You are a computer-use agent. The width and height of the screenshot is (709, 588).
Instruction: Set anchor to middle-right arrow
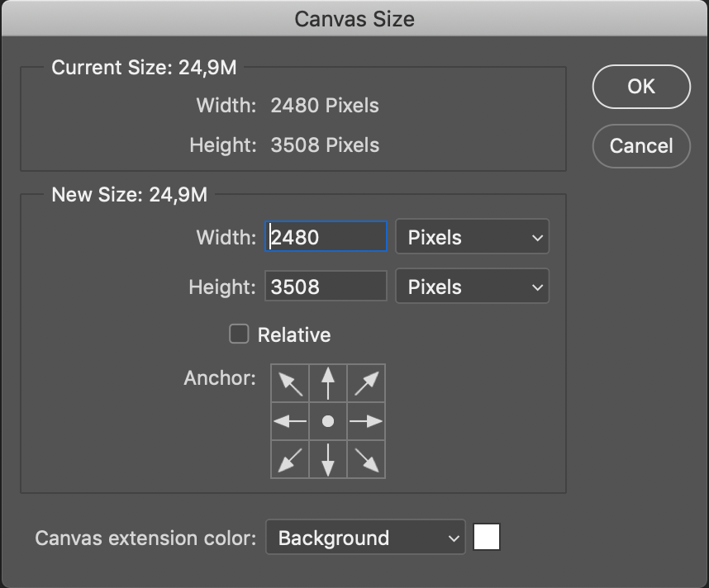(366, 421)
